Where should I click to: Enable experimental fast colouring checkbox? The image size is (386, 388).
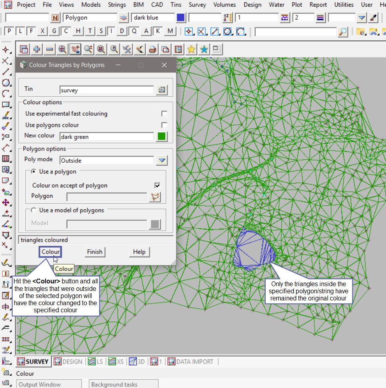[x=164, y=114]
